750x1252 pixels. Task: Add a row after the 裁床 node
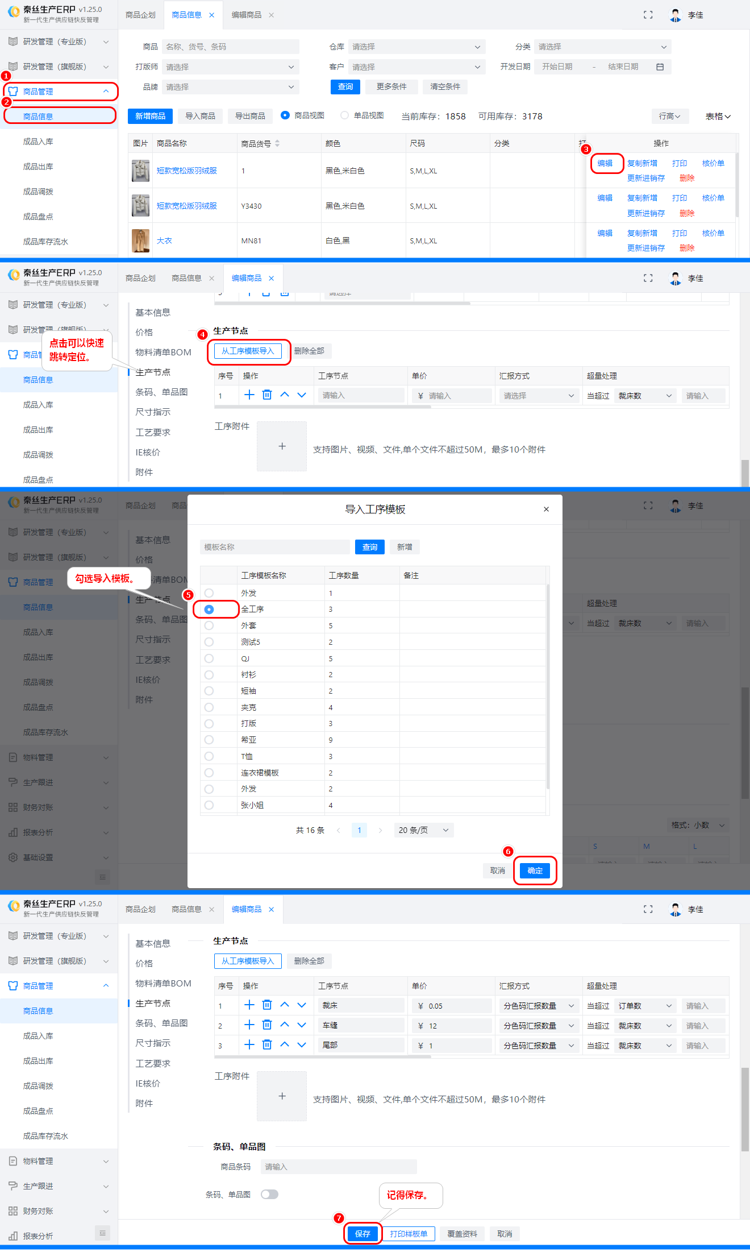(x=249, y=1005)
